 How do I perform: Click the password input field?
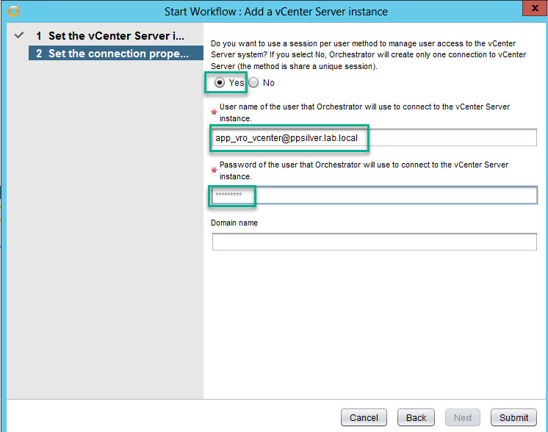(375, 195)
